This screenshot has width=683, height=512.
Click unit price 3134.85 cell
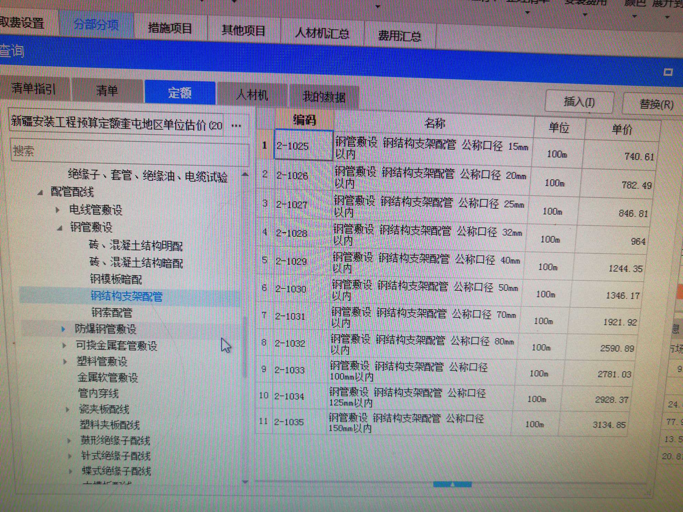[x=593, y=424]
